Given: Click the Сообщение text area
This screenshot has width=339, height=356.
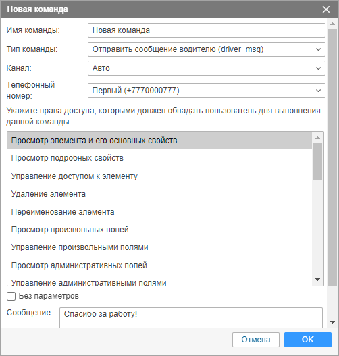Looking at the screenshot, I should 191,318.
